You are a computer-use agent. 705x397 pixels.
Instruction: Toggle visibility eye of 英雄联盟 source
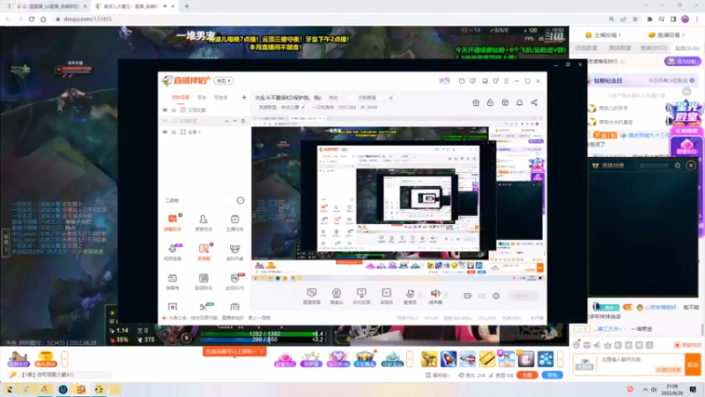(165, 121)
